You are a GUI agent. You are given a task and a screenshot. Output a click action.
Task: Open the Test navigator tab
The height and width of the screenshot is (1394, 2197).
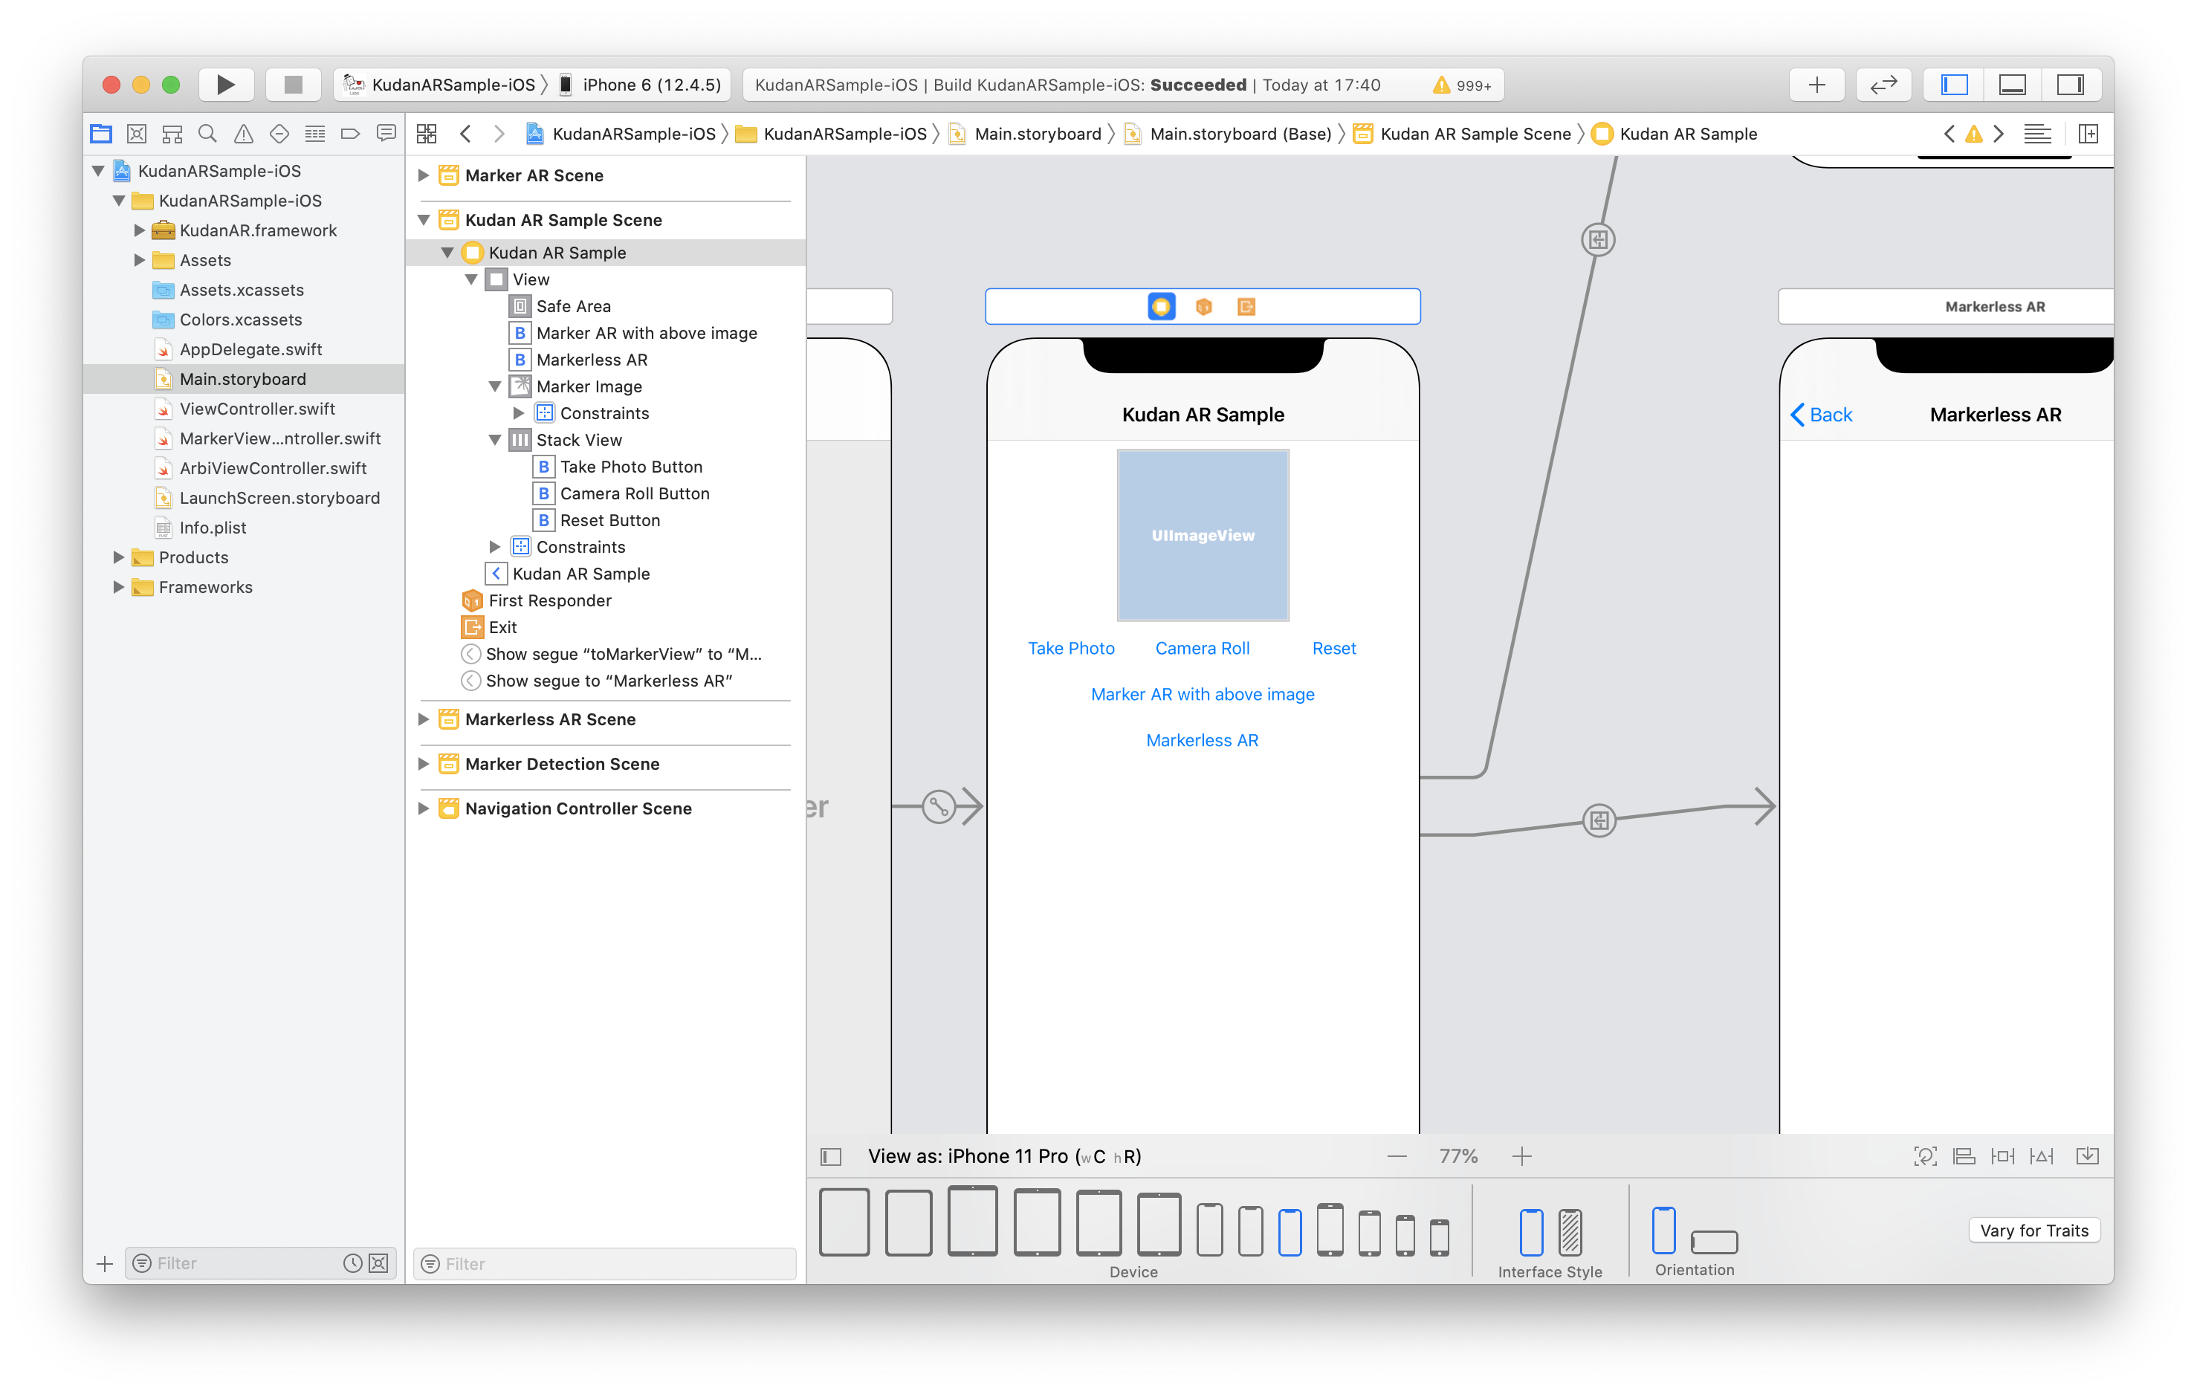pos(279,134)
